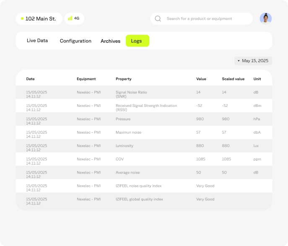Click the magnifying glass search icon
Image resolution: width=288 pixels, height=246 pixels.
coord(158,18)
